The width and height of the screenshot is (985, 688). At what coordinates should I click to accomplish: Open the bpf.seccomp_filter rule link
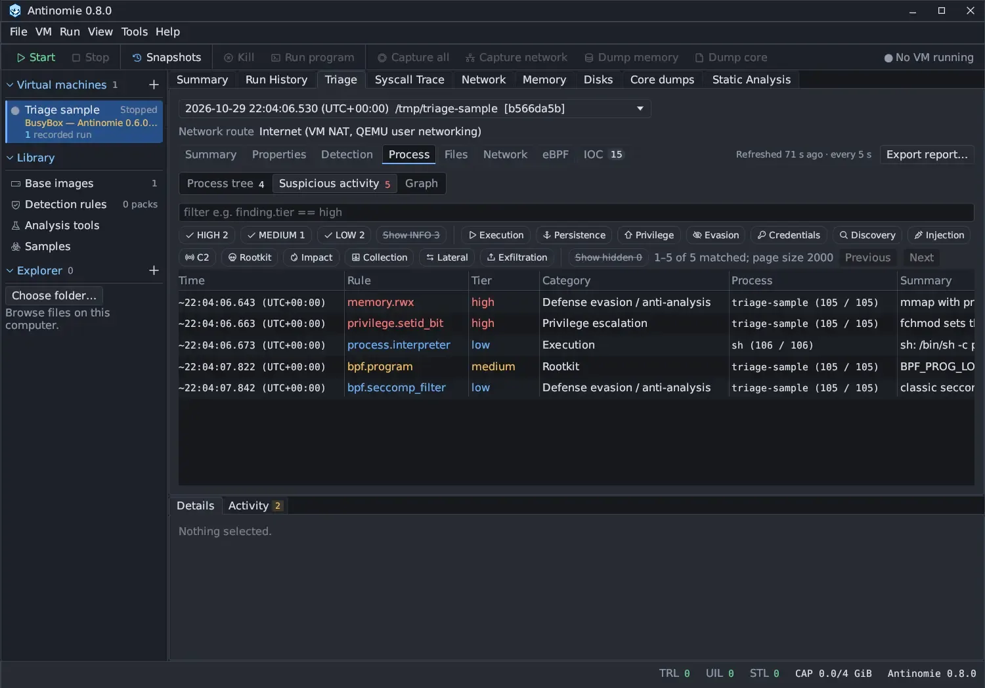coord(396,387)
